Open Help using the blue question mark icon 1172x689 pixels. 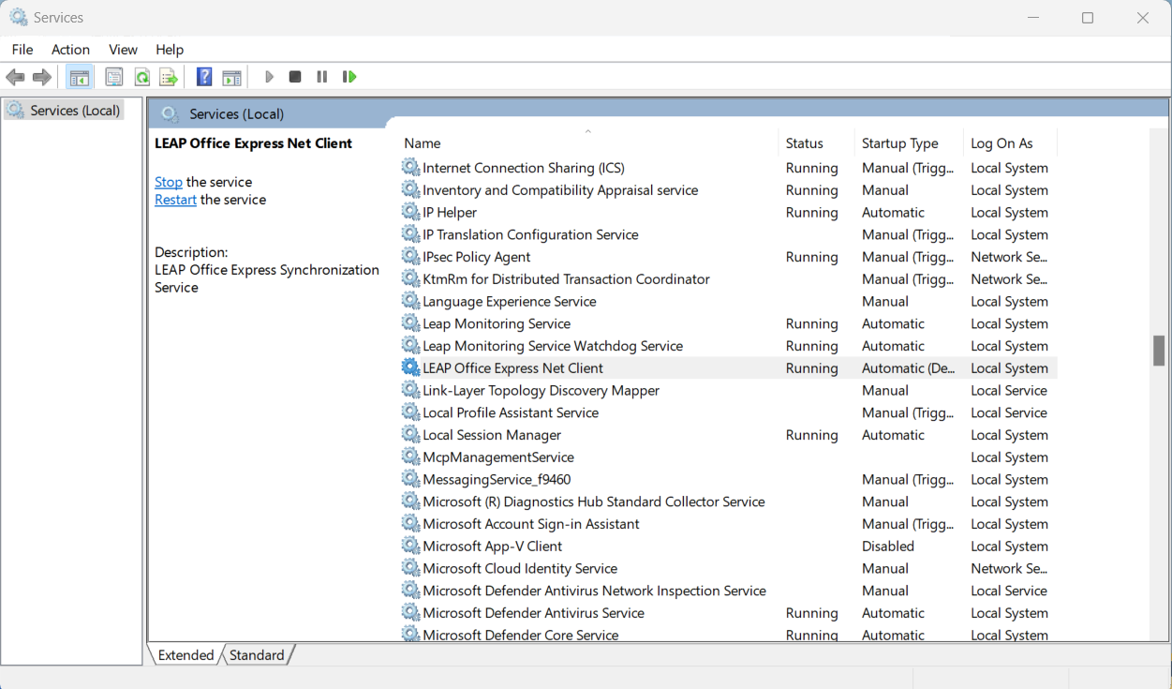click(x=204, y=77)
